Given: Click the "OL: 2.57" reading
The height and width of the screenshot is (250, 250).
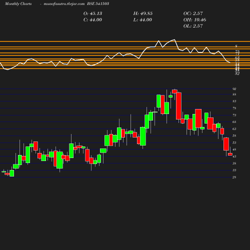Looking at the screenshot, I should pyautogui.click(x=193, y=26).
